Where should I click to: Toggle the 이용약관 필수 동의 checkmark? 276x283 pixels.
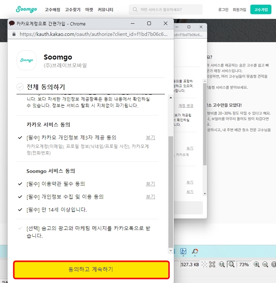20,184
